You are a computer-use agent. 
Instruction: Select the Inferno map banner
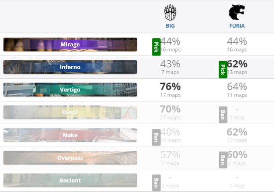[x=70, y=67]
